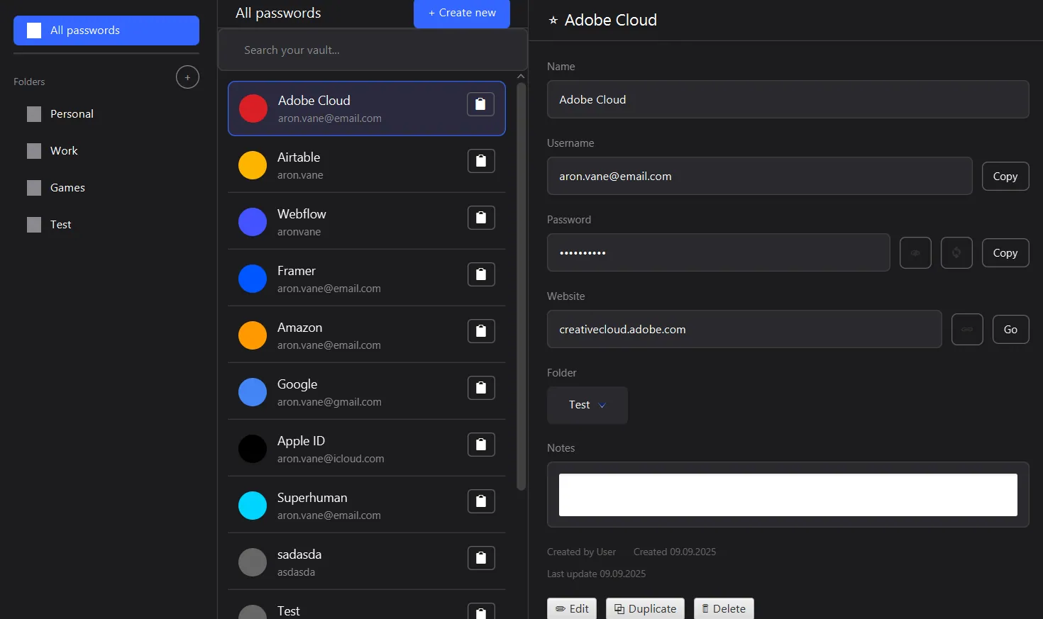Click the Google entry clipboard icon
Viewport: 1043px width, 619px height.
[x=481, y=388]
